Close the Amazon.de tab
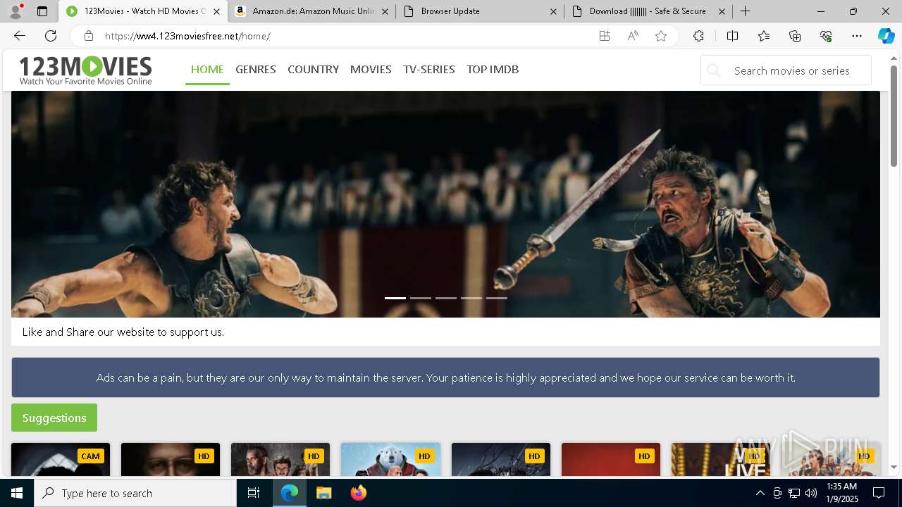902x507 pixels. (385, 11)
